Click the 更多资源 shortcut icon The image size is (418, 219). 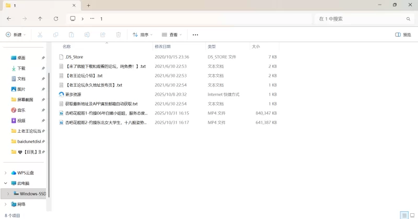(61, 94)
